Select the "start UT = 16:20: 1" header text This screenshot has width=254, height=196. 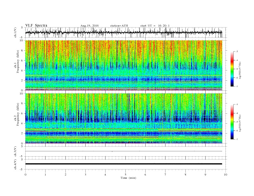(155, 26)
